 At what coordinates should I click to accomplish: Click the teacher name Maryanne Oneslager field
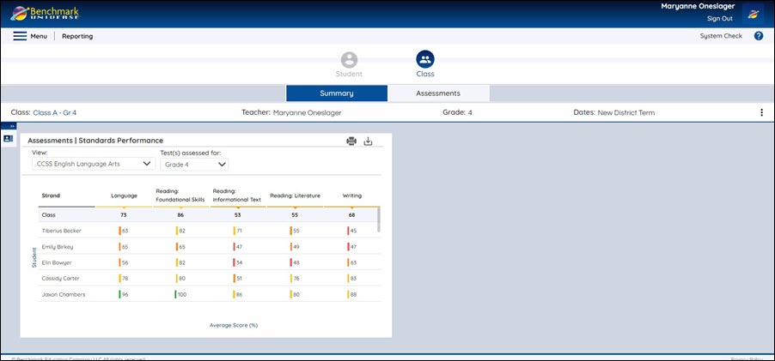(x=307, y=112)
